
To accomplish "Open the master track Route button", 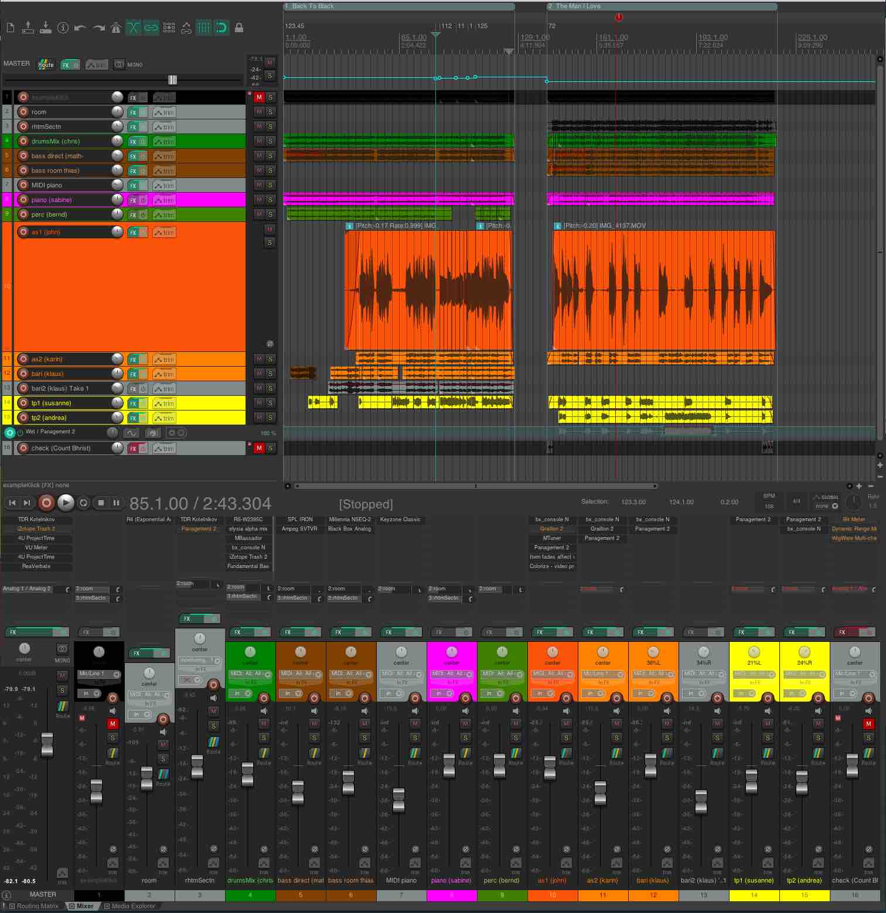I will point(46,64).
